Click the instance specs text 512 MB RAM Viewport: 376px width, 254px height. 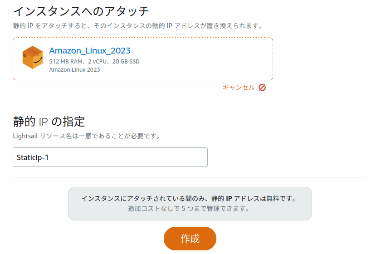(67, 61)
